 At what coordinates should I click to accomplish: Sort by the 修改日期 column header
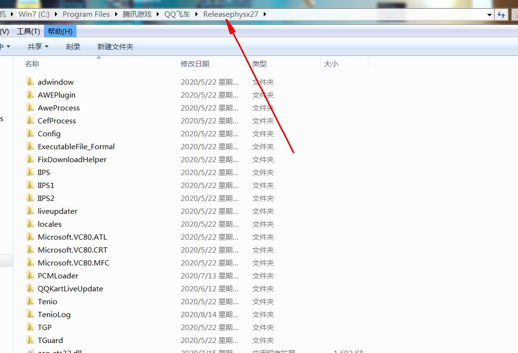(x=195, y=64)
